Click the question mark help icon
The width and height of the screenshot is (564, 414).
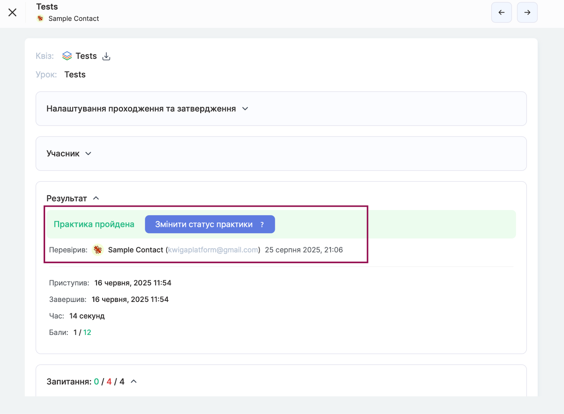(262, 225)
